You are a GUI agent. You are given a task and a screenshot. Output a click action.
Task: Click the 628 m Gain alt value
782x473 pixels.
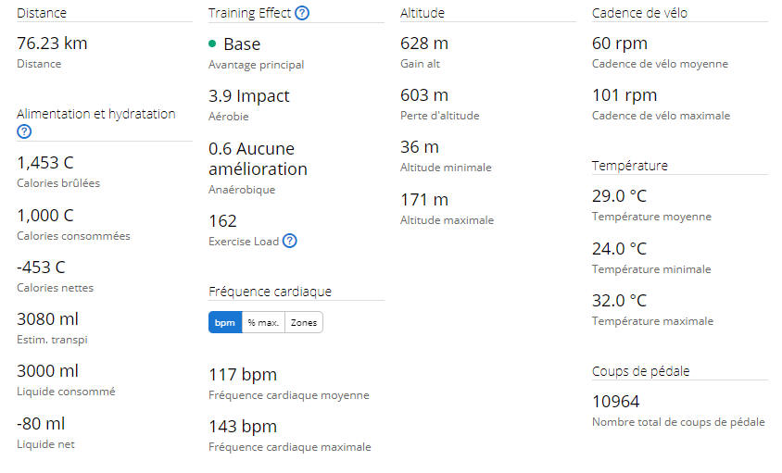[424, 44]
